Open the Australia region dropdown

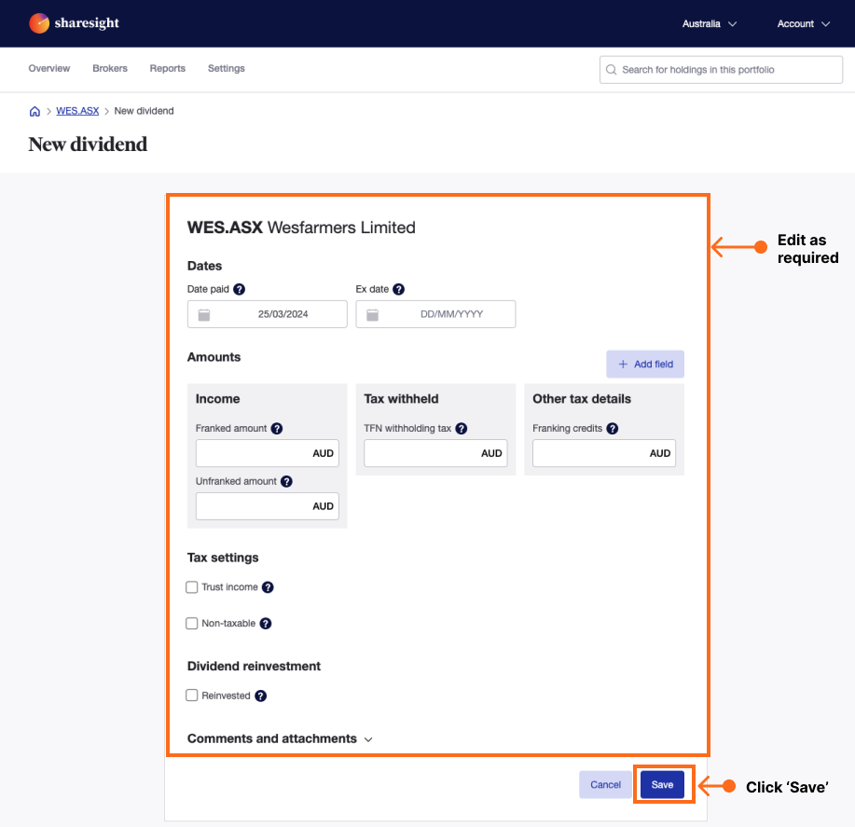point(710,24)
